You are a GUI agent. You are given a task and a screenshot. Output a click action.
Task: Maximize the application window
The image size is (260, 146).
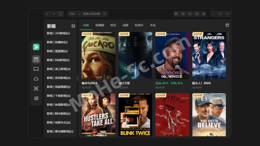(220, 14)
